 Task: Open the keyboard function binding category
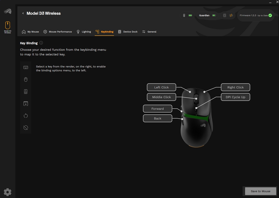pyautogui.click(x=26, y=68)
